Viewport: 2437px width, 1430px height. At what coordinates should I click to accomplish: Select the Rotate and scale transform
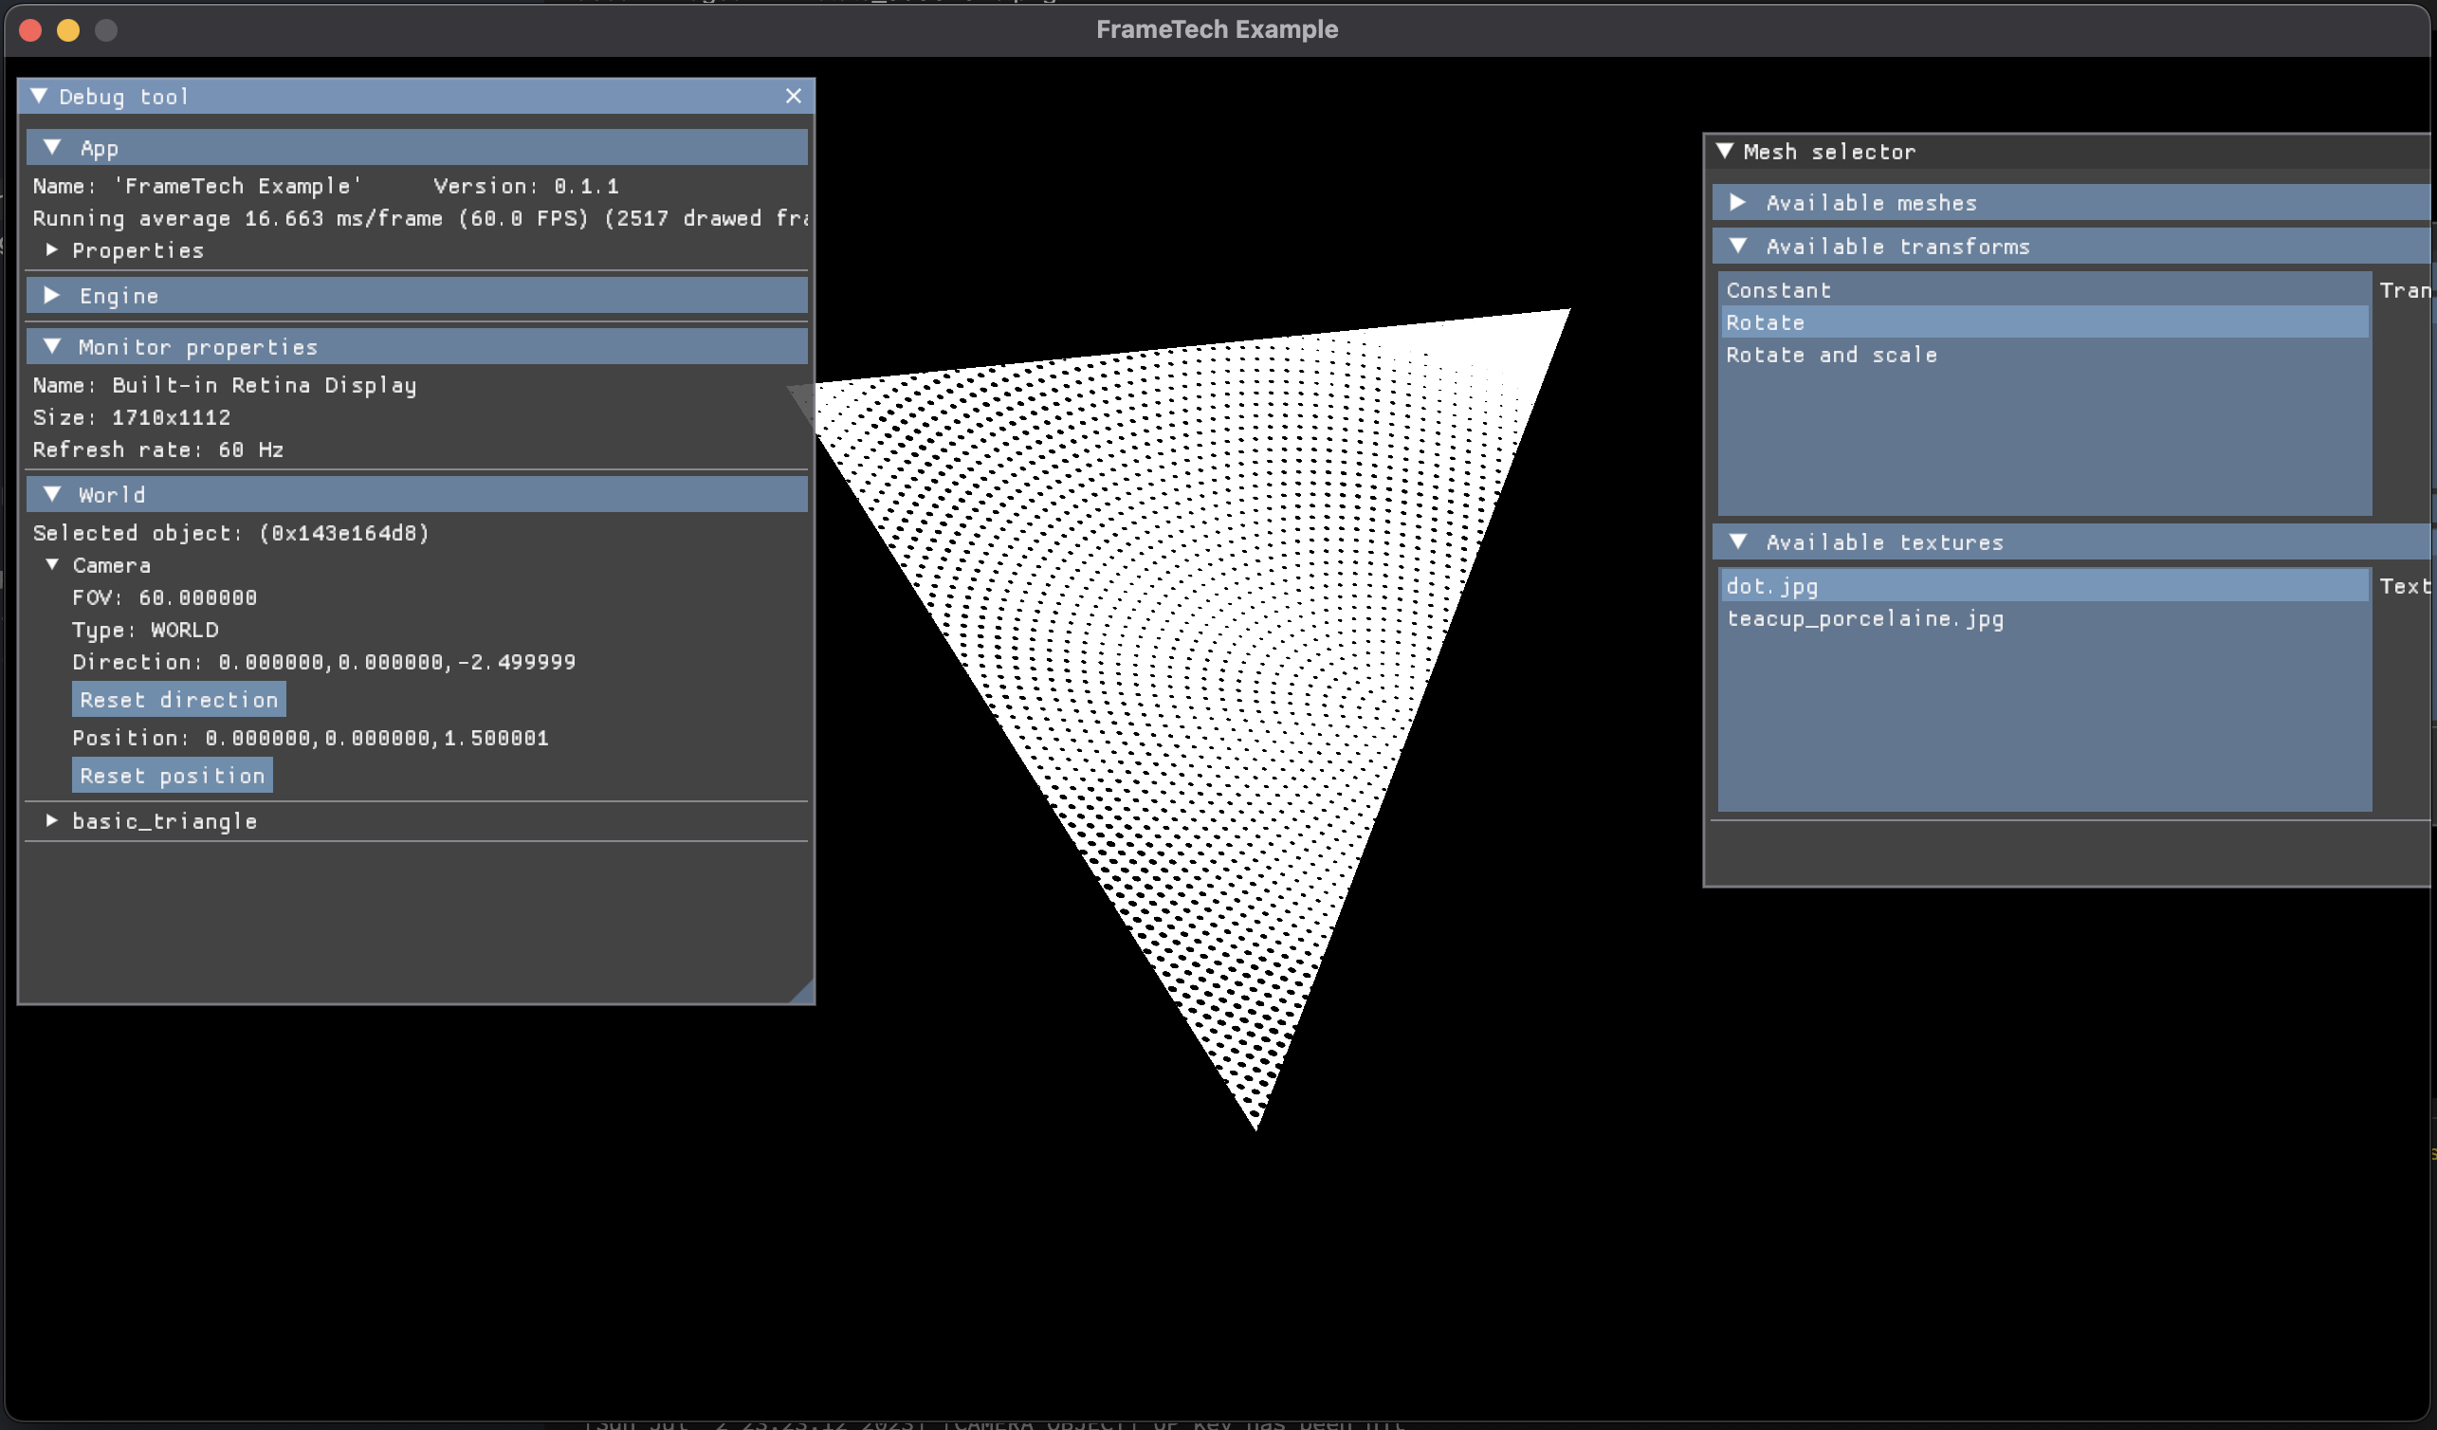[1832, 355]
